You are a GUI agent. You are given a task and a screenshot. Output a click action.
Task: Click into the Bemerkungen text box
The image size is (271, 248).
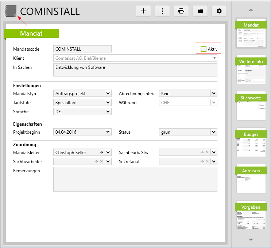tap(135, 179)
